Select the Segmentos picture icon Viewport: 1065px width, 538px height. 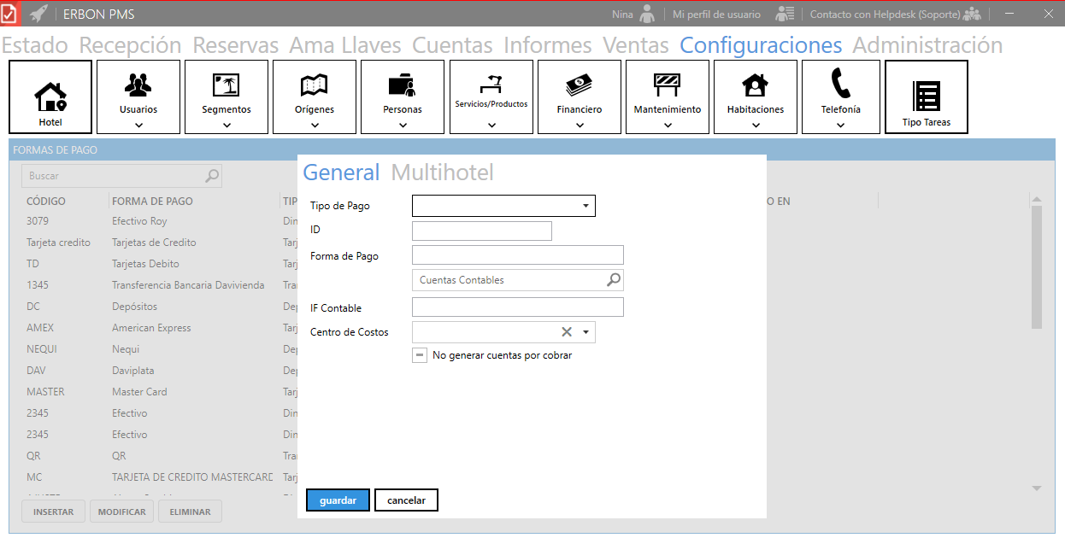tap(227, 85)
